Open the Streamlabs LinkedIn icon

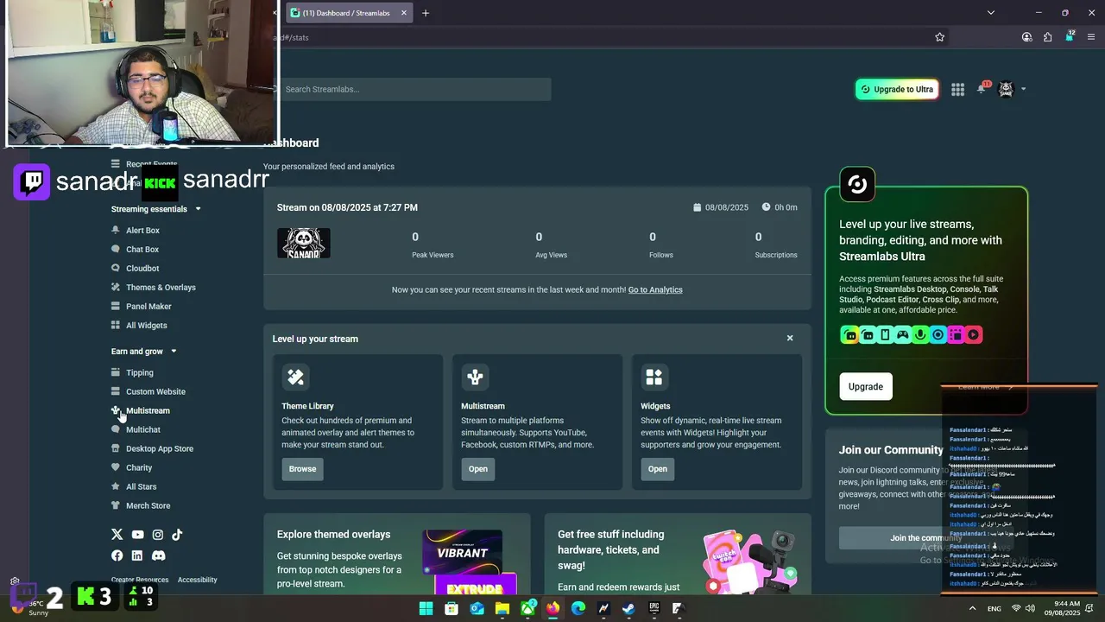pos(137,555)
